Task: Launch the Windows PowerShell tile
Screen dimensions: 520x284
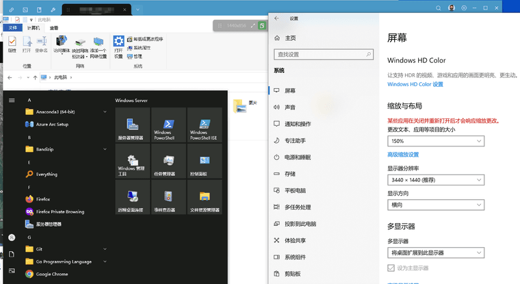Action: (x=168, y=125)
